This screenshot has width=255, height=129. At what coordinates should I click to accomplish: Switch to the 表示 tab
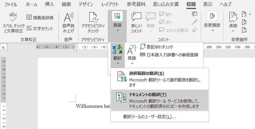[x=208, y=4]
